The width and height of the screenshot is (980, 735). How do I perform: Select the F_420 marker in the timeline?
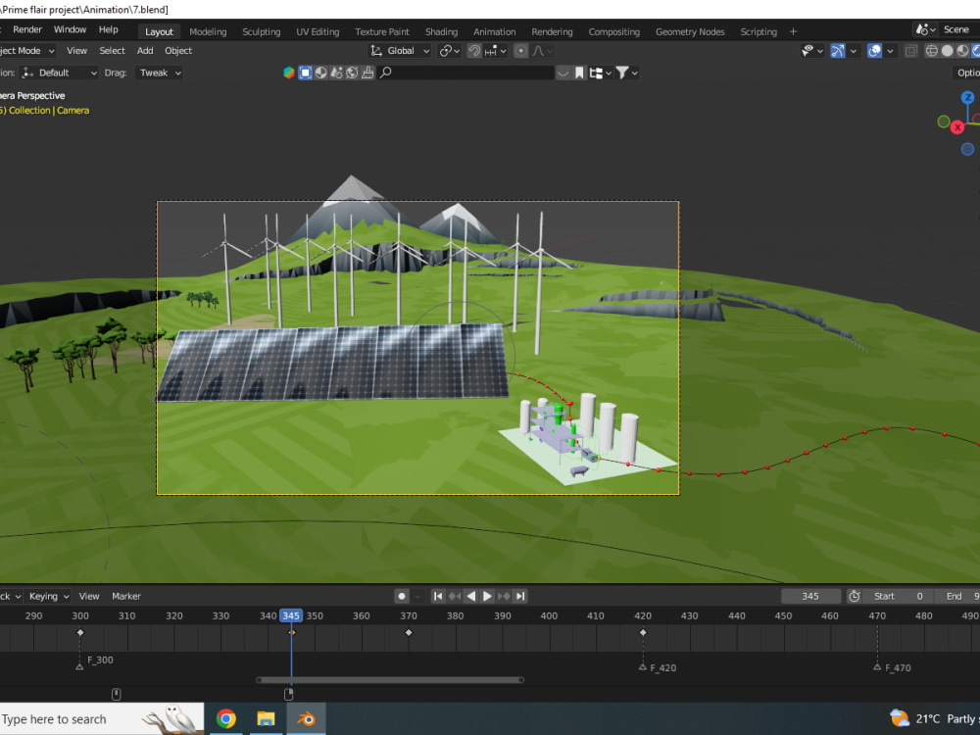pyautogui.click(x=643, y=667)
